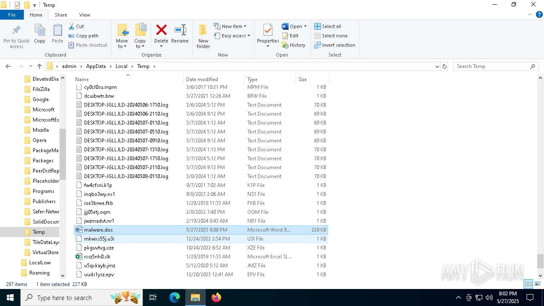This screenshot has width=544, height=306.
Task: Click the file list vertical scrollbar thumb
Action: pos(540,261)
